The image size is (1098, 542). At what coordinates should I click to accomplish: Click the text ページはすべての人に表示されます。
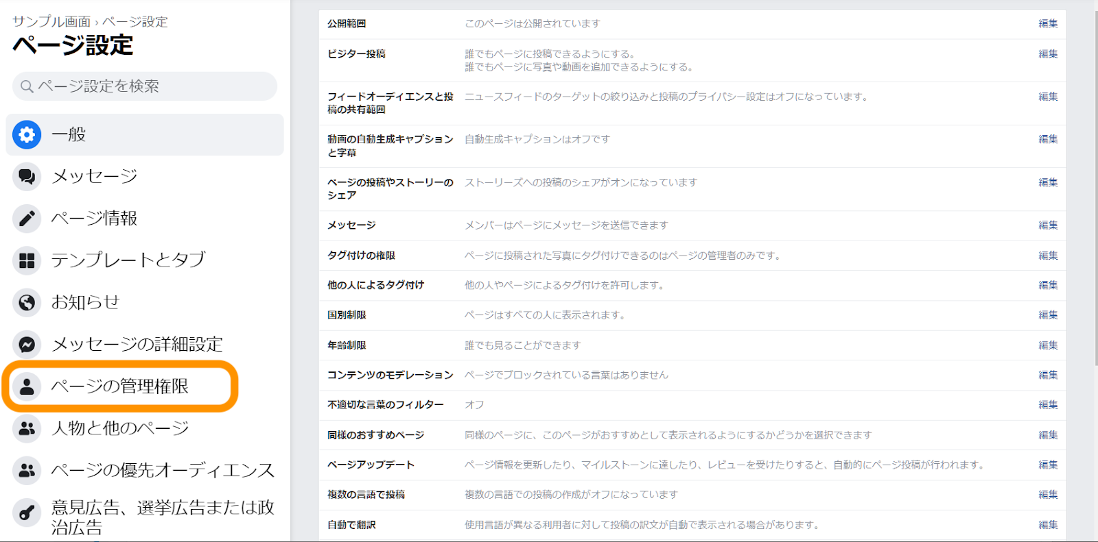[545, 315]
